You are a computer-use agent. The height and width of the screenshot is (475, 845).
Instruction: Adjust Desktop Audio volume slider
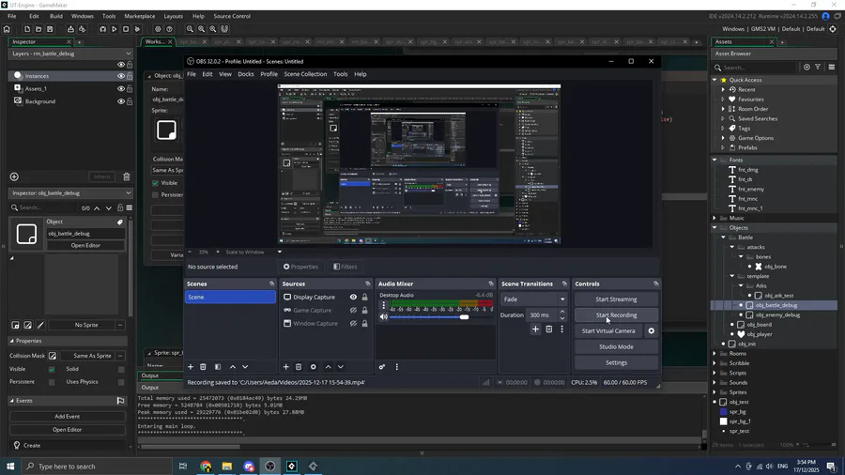click(464, 317)
